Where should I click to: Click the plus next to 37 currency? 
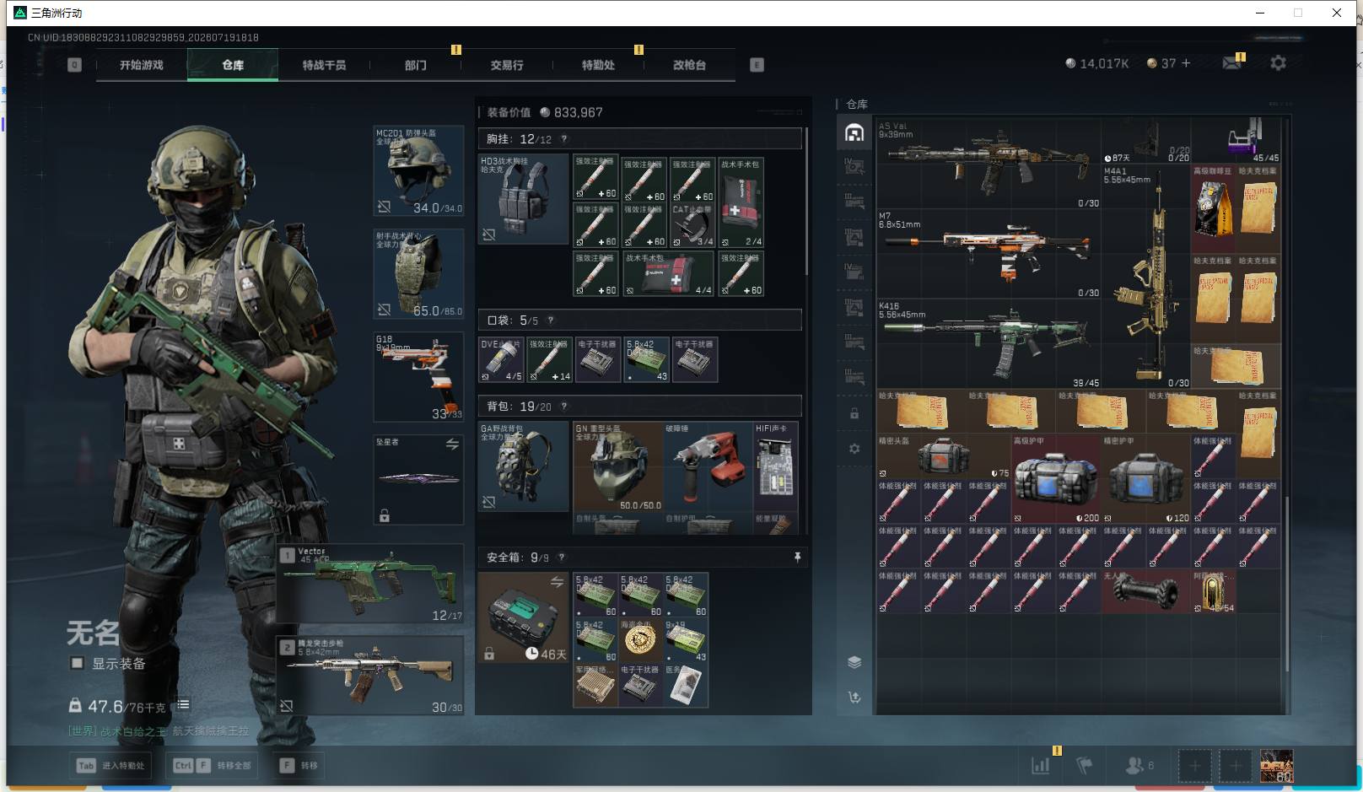point(1186,63)
